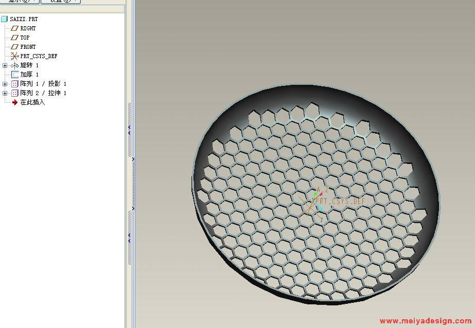Click the A_2 axis label on the model
The width and height of the screenshot is (475, 328).
coord(322,190)
